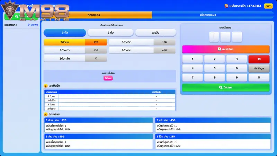
Task: Click the 3 ตัวโต๊ด row in closed numbers table
Action: point(110,101)
